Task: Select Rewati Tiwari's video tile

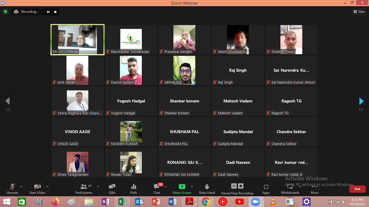Action: point(131,162)
